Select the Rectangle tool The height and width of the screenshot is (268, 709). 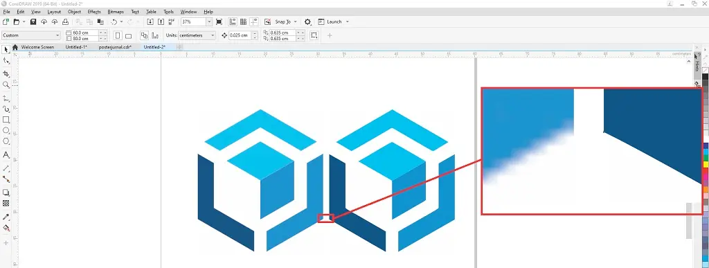[x=6, y=120]
